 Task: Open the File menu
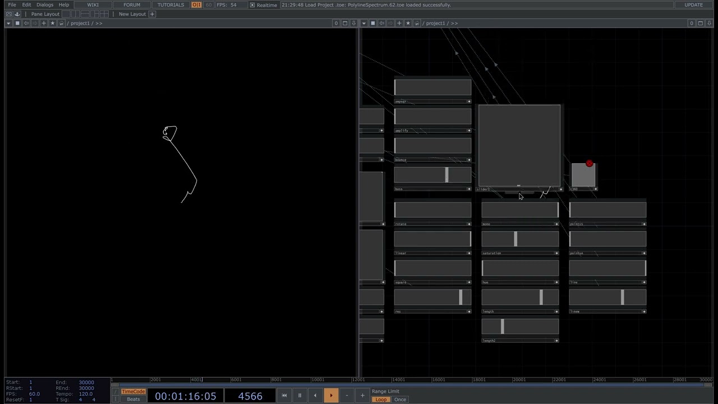(x=12, y=5)
